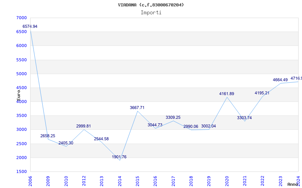The height and width of the screenshot is (188, 302).
Task: Click the 3002.04 data label
Action: pos(209,126)
